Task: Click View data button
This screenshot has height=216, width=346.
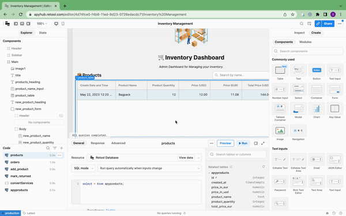Action: coord(186,158)
